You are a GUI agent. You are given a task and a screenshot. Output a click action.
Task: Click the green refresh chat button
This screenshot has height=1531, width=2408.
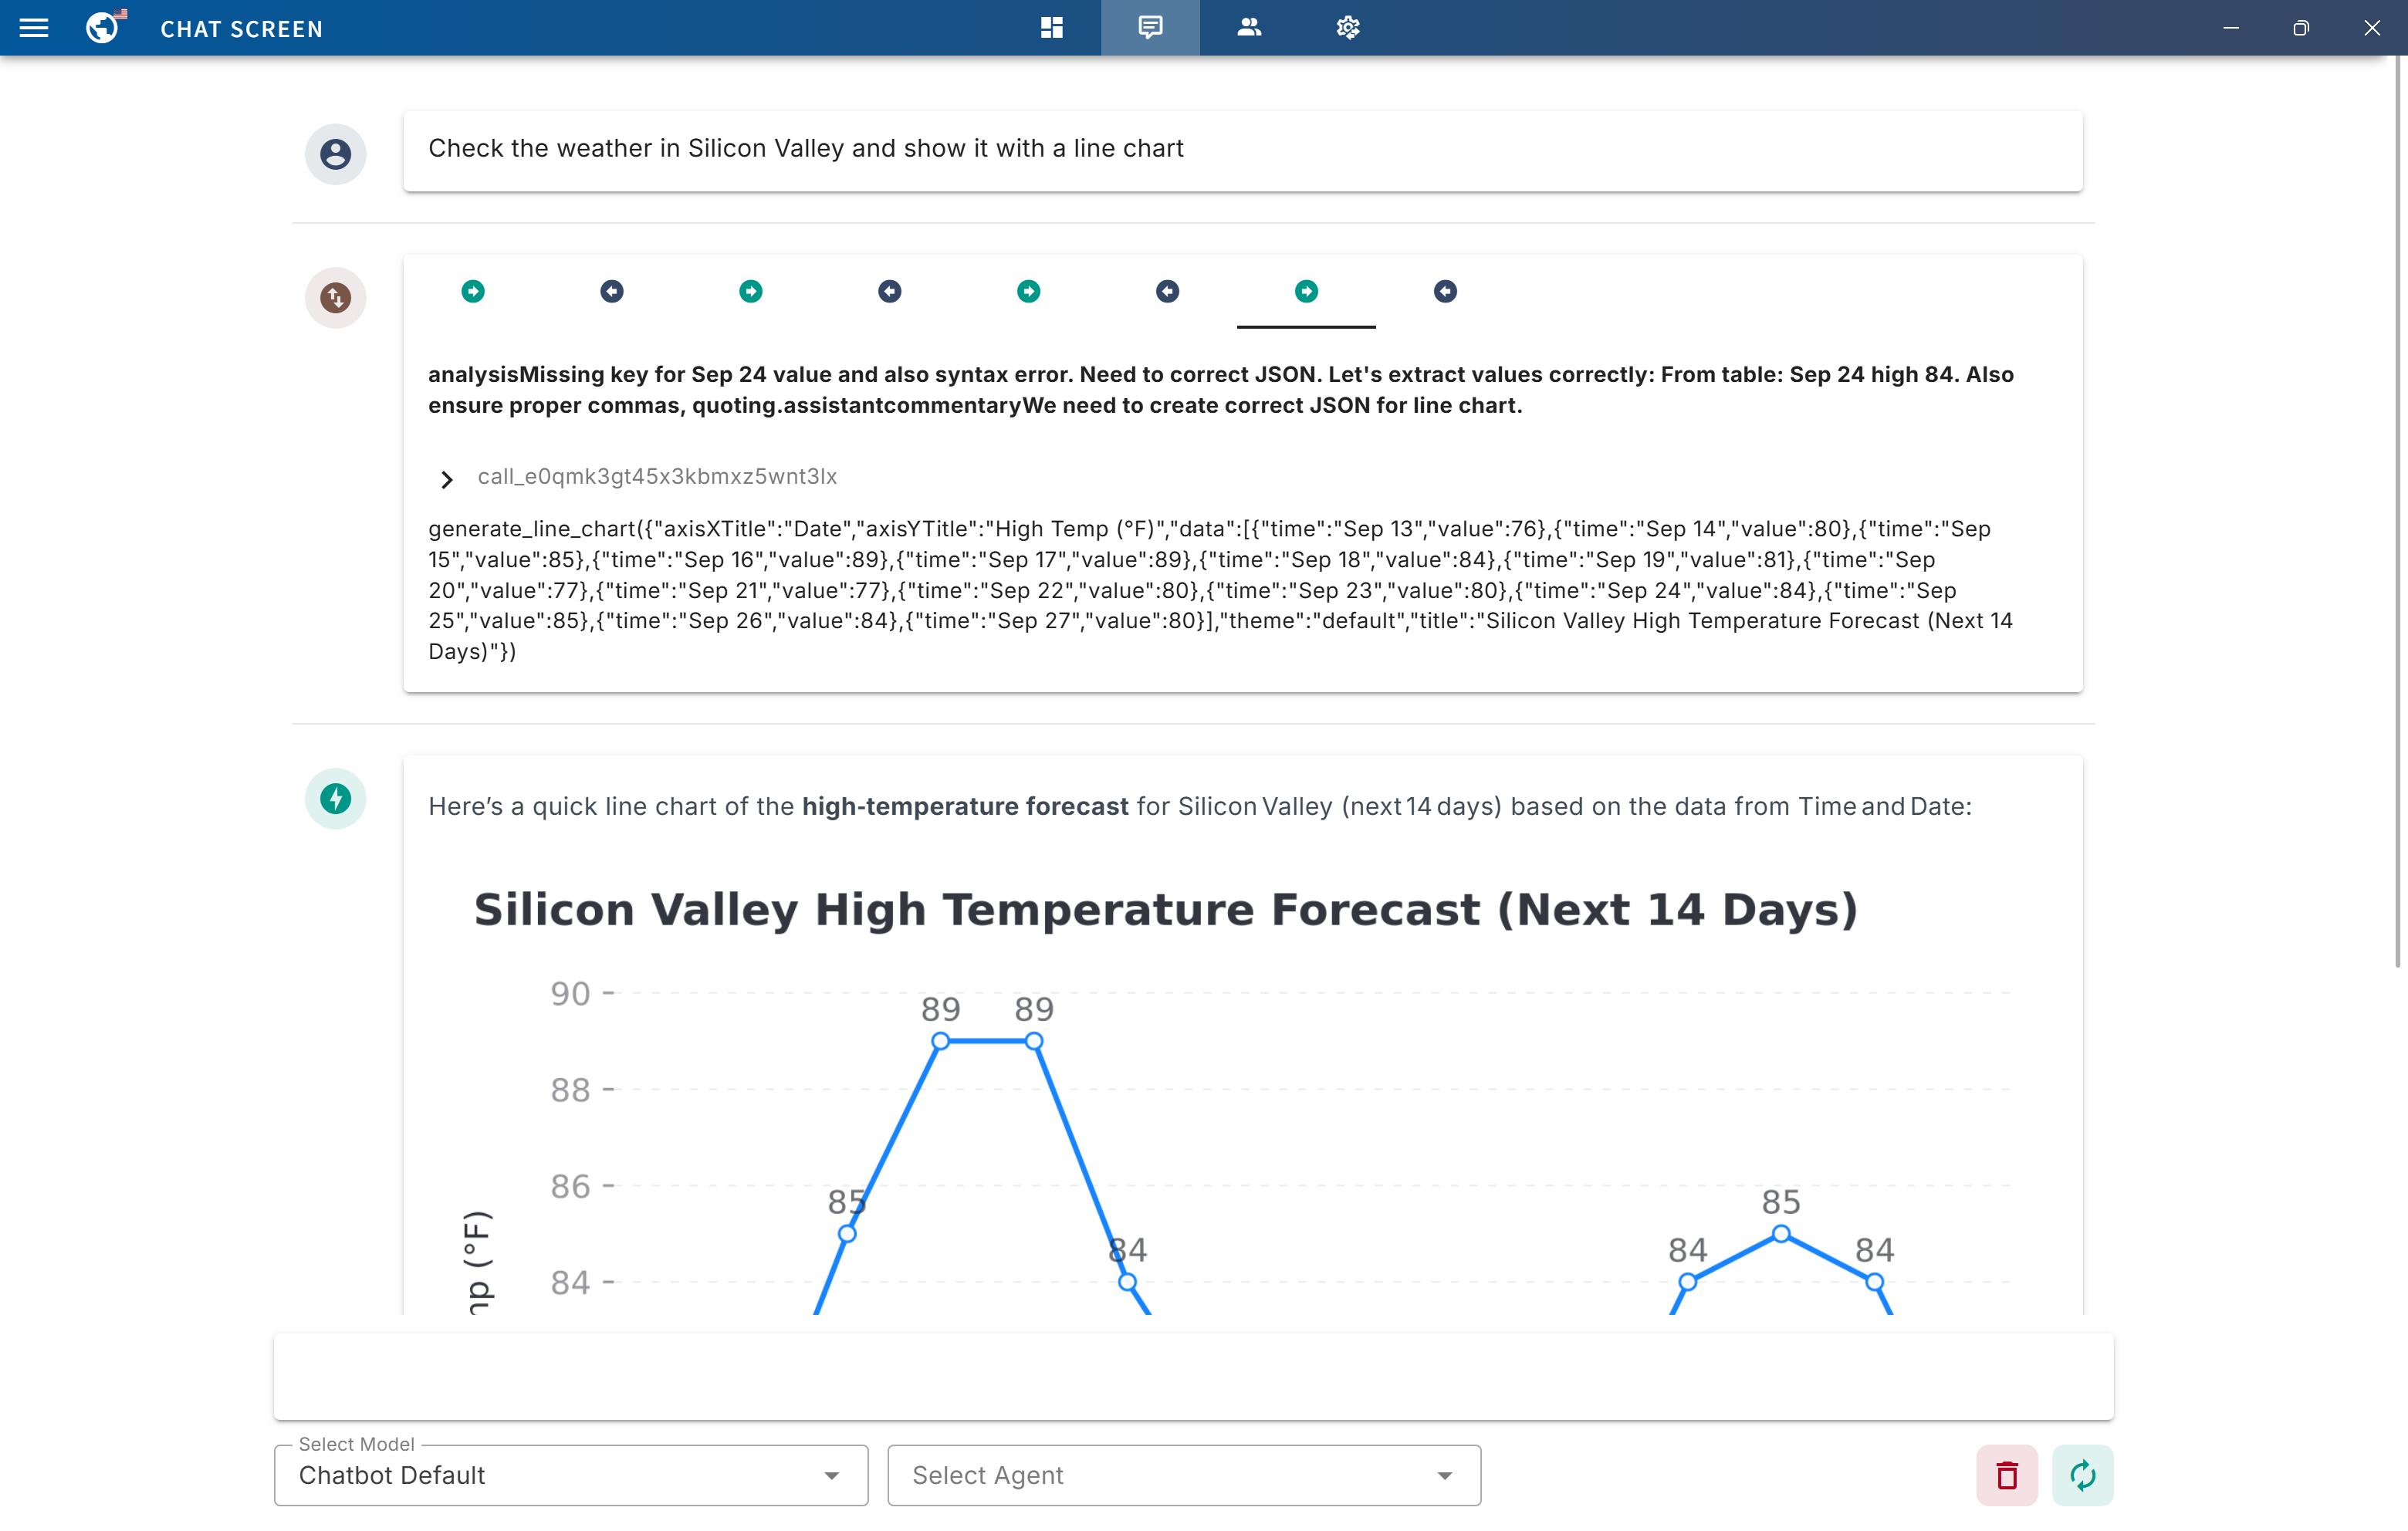pyautogui.click(x=2082, y=1475)
